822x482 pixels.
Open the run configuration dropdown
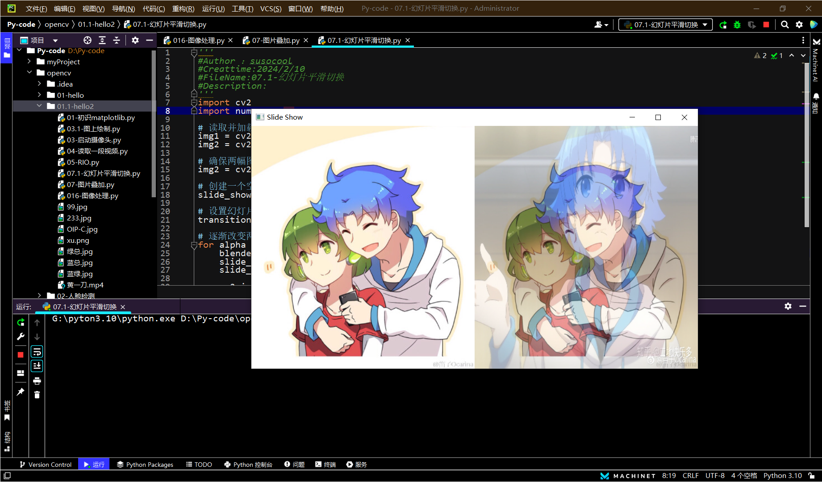pyautogui.click(x=665, y=25)
